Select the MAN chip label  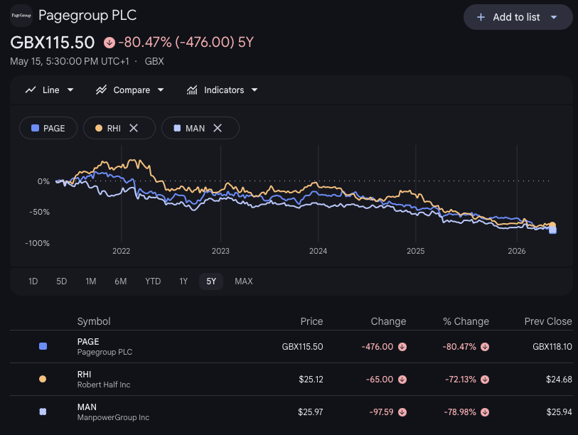click(x=195, y=128)
